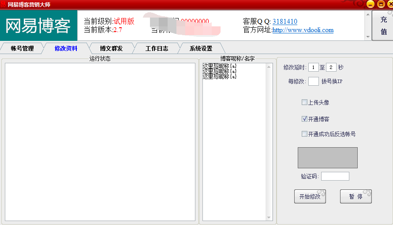Click the 验证码 input field
This screenshot has height=225, width=393.
[x=335, y=176]
